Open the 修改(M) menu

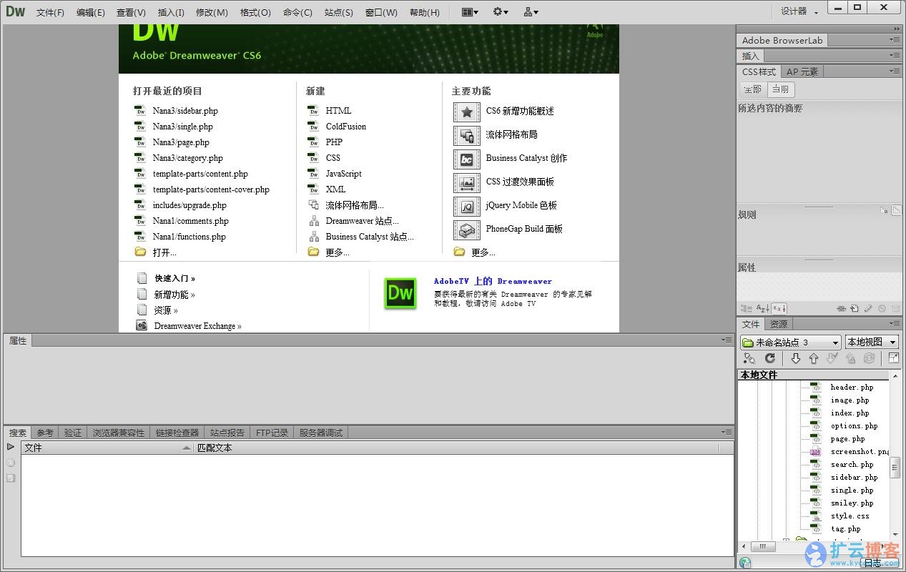click(212, 12)
